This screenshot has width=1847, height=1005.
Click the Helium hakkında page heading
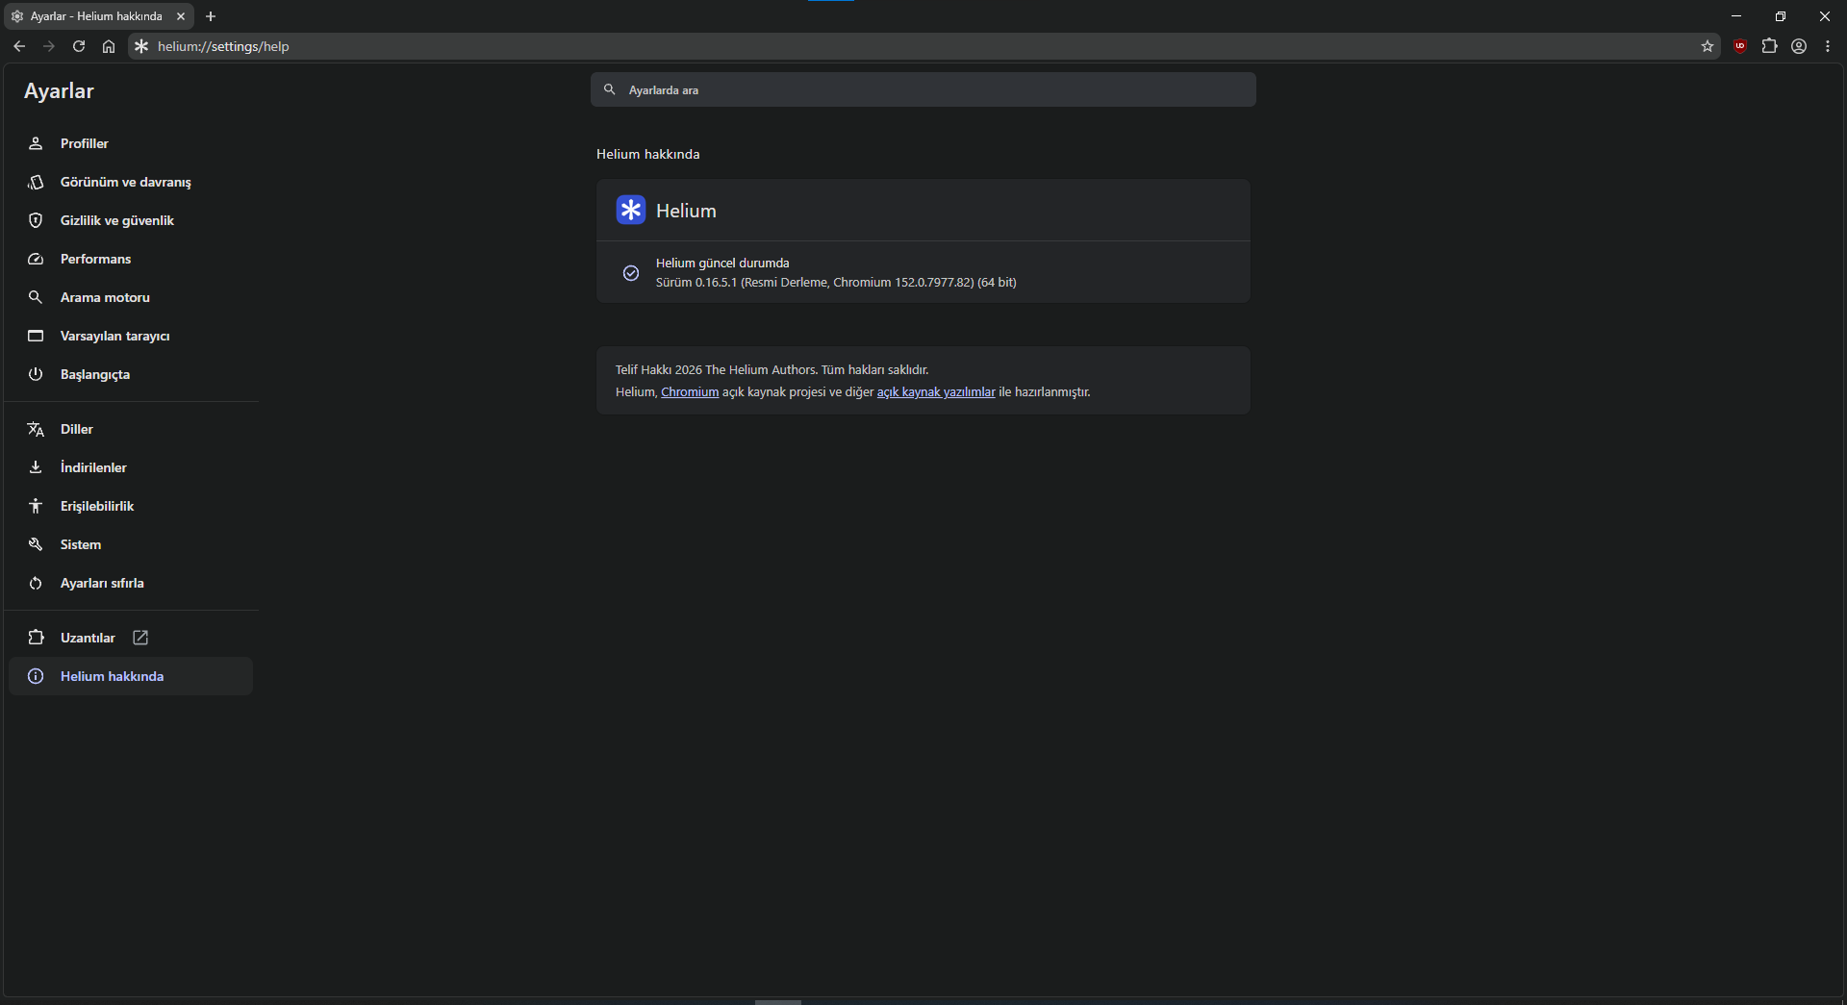647,154
